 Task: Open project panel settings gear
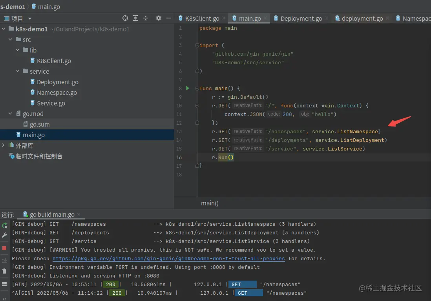158,18
